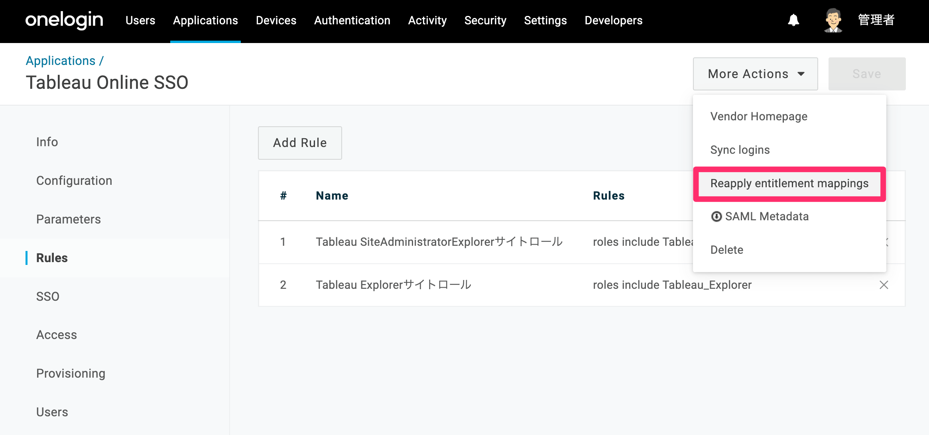This screenshot has width=929, height=435.
Task: Select Sync logins option
Action: pyautogui.click(x=740, y=150)
